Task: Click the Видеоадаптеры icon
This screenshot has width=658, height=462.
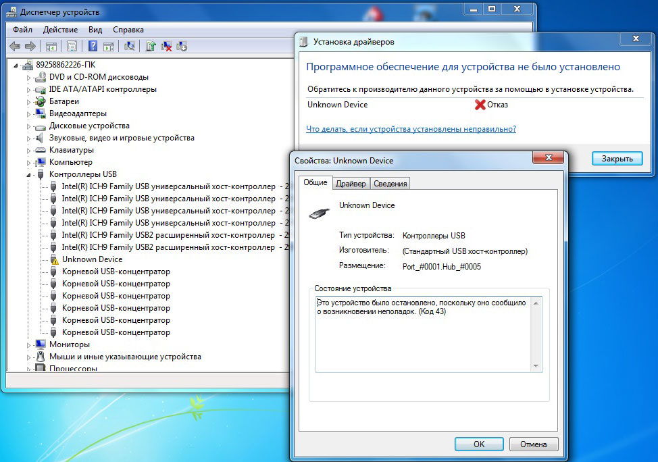Action: (41, 113)
